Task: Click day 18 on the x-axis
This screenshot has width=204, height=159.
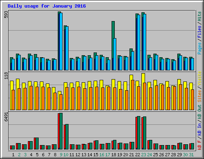Action: click(114, 155)
